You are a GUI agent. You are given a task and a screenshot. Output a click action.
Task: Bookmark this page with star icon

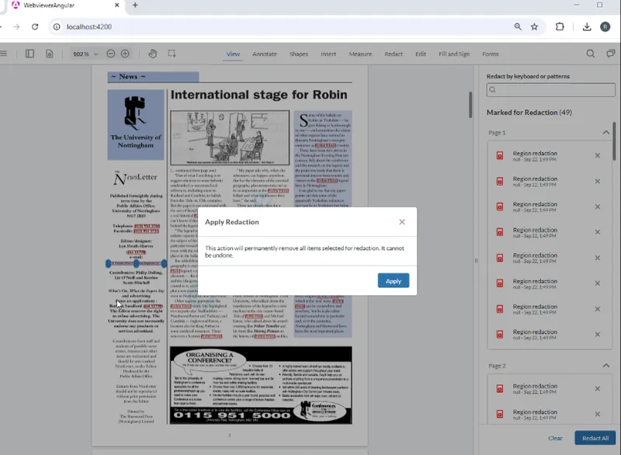click(x=534, y=26)
